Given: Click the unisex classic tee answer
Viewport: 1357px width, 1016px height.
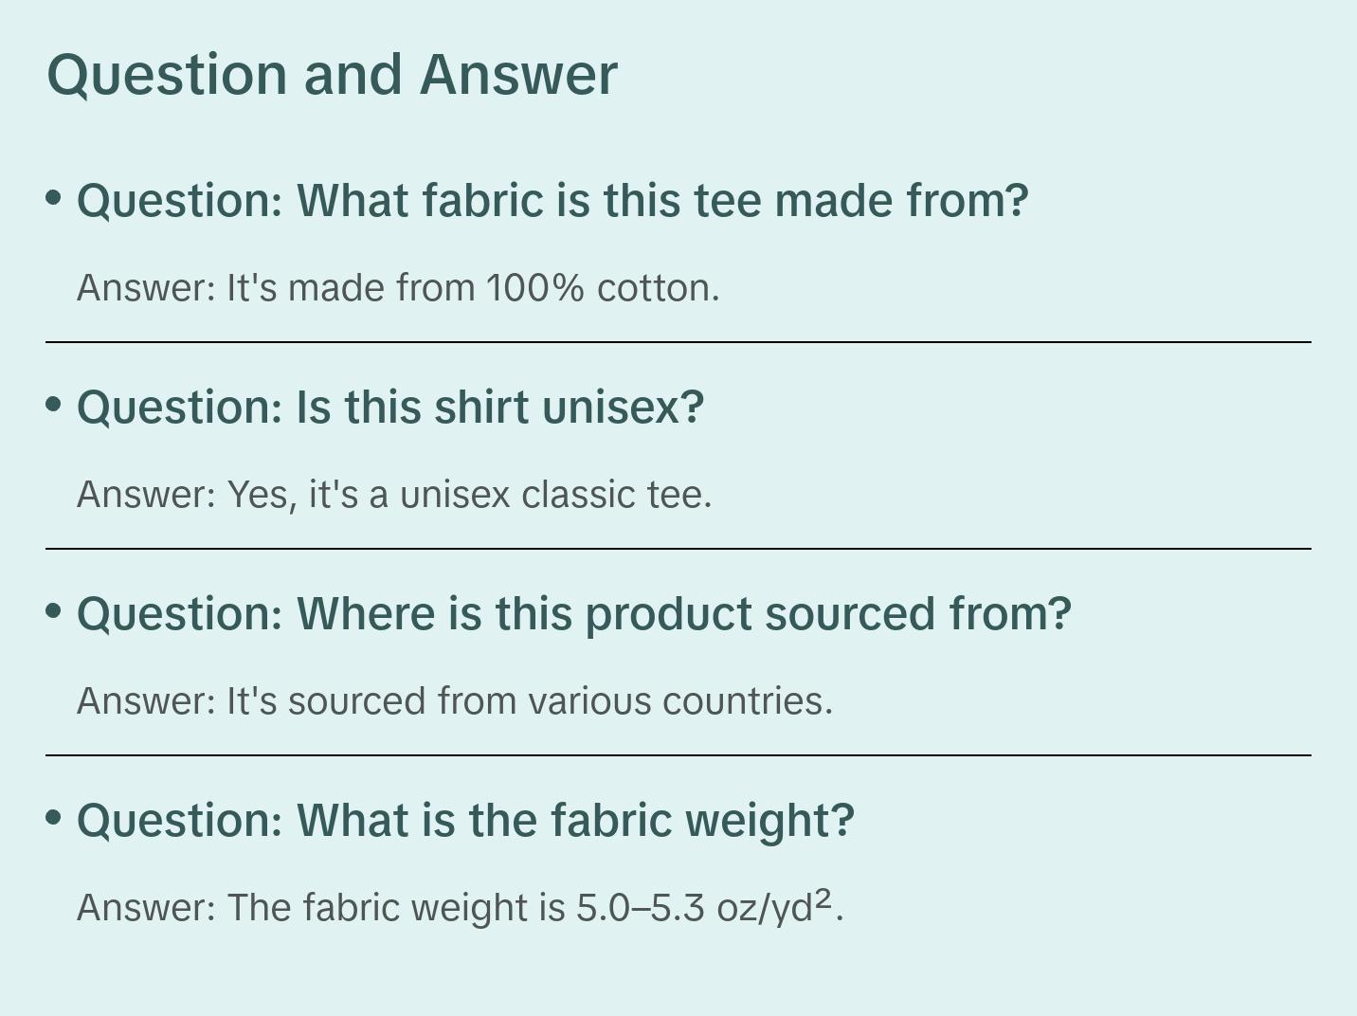Looking at the screenshot, I should click(x=394, y=495).
